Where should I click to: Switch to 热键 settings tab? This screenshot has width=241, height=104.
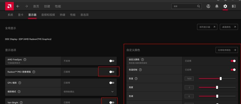pos(63,15)
